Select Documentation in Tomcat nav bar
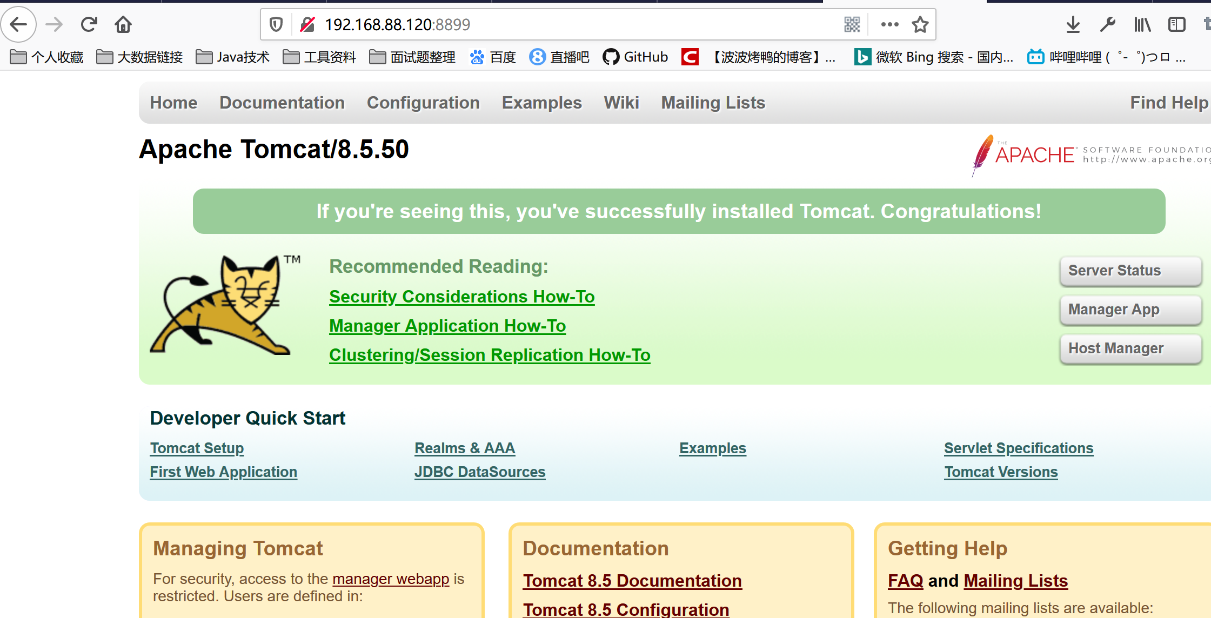Screen dimensions: 1211x618 [282, 103]
